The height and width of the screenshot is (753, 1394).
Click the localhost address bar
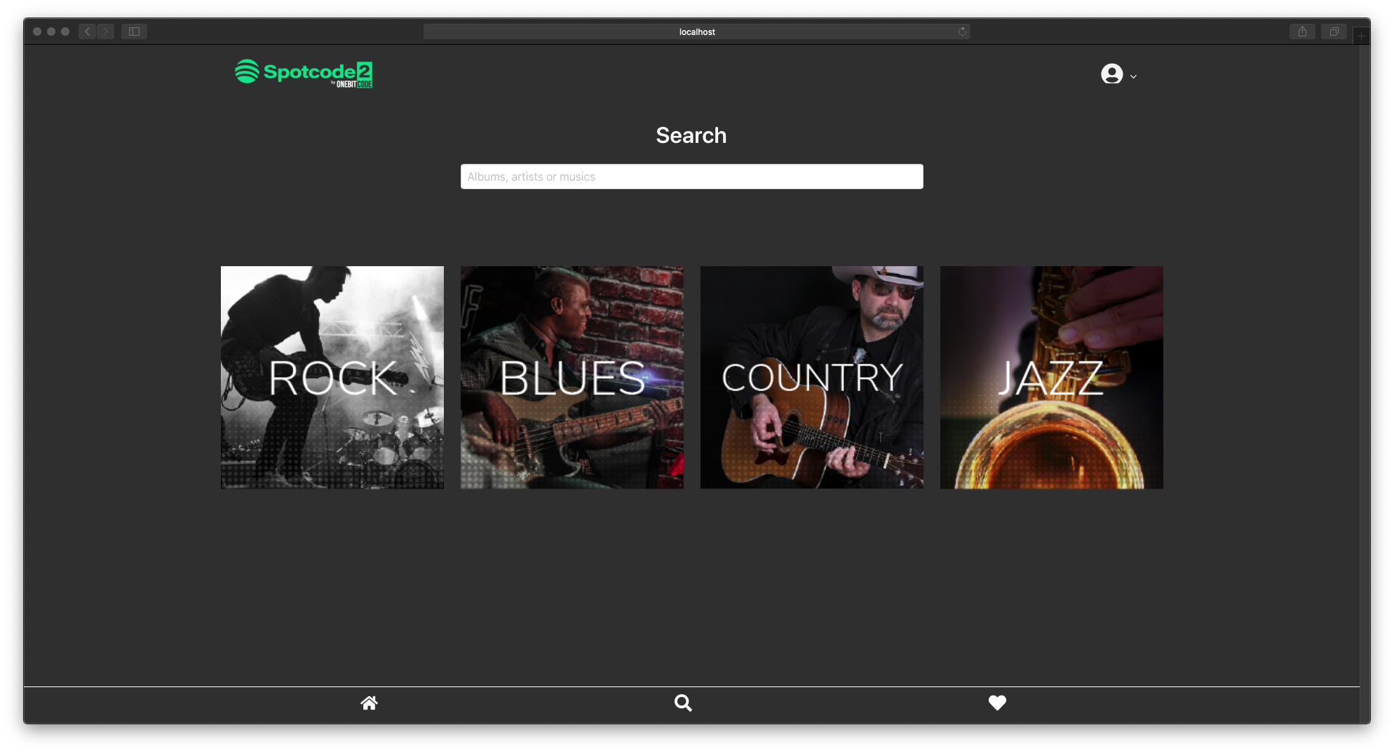696,32
